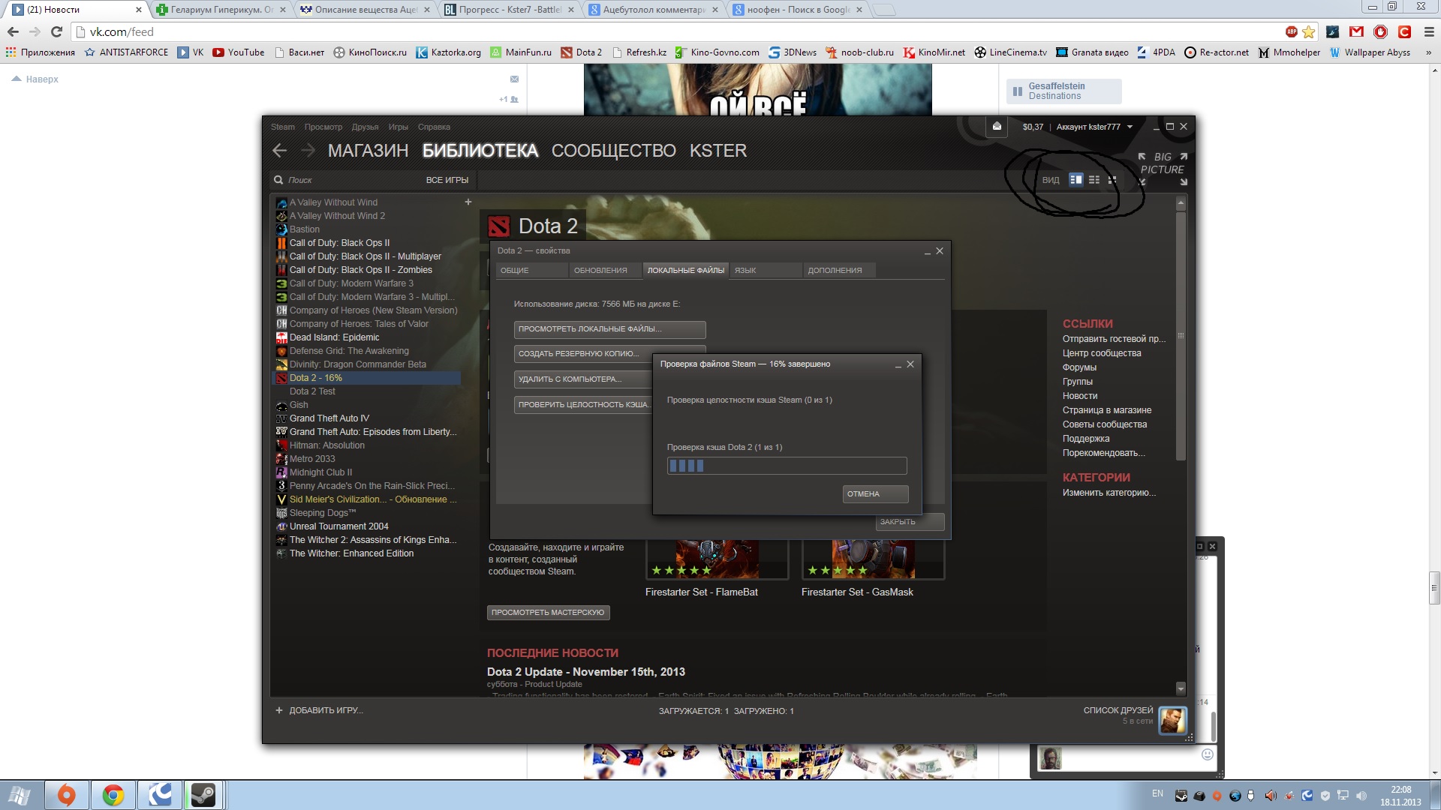1441x810 pixels.
Task: Reload the page in Chrome
Action: tap(56, 31)
